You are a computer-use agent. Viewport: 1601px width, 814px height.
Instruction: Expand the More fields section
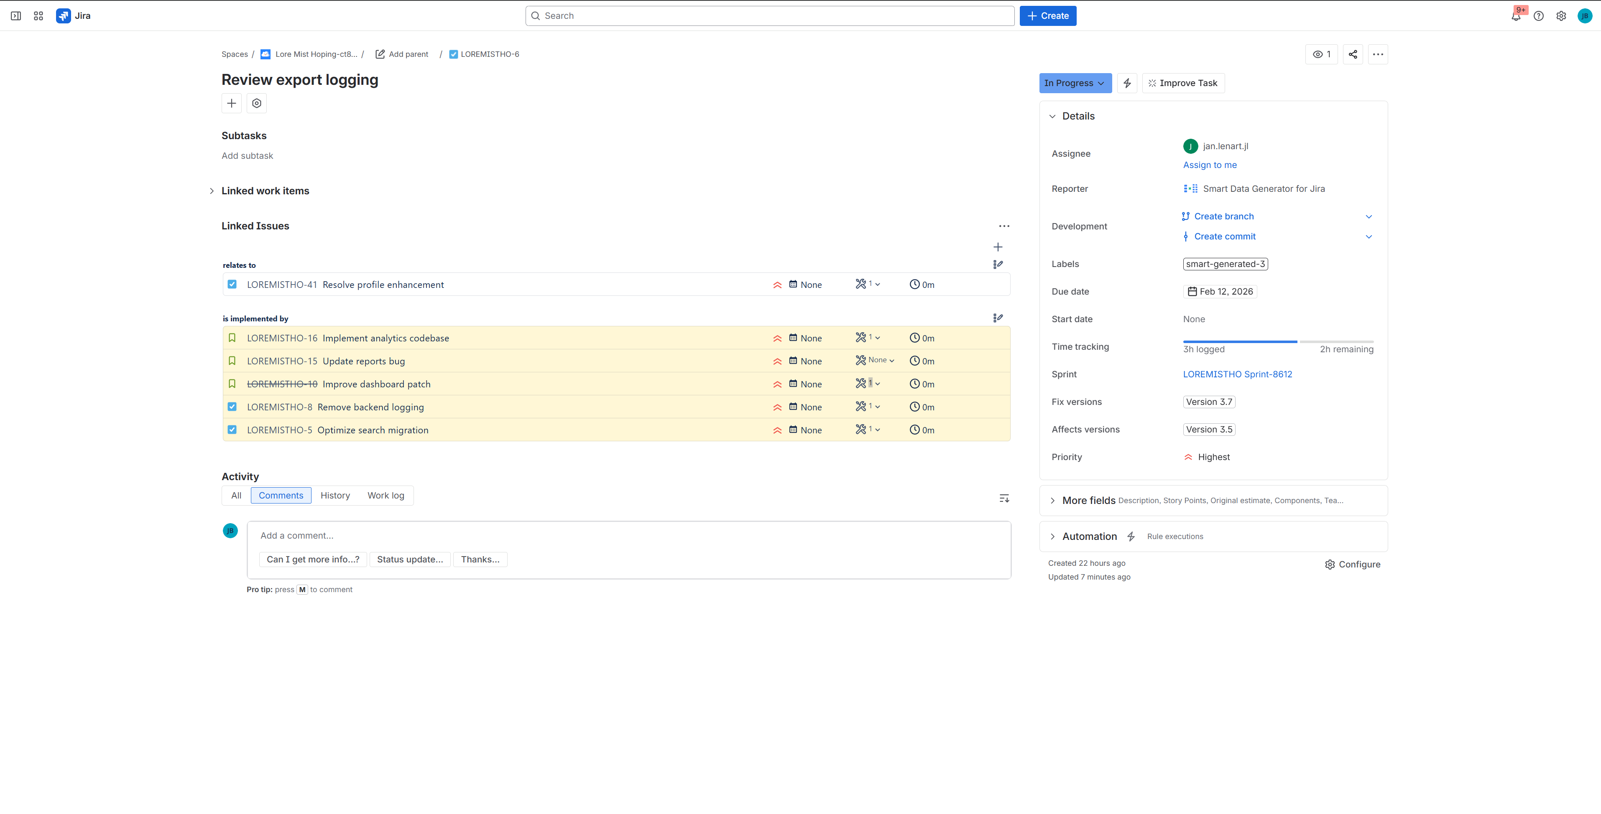(x=1089, y=501)
